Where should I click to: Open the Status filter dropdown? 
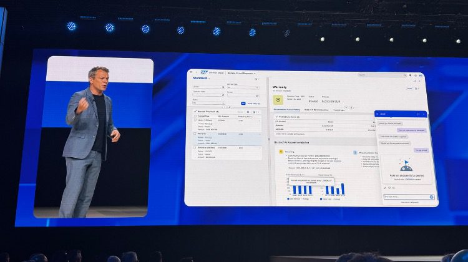tap(208, 102)
